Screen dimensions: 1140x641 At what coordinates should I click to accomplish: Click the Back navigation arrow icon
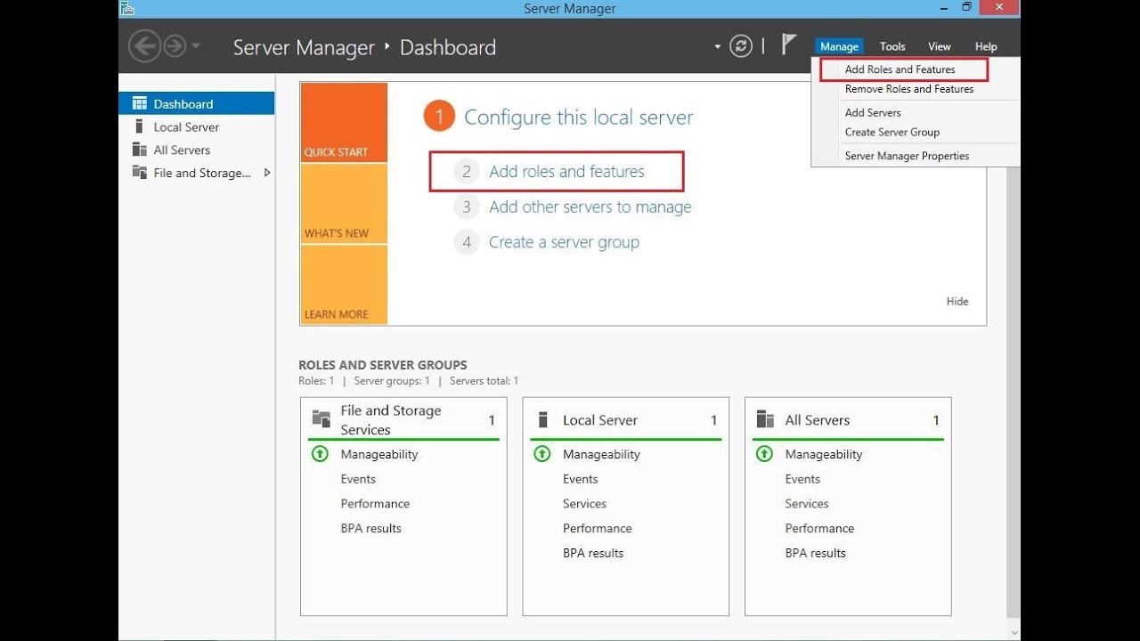pyautogui.click(x=144, y=45)
